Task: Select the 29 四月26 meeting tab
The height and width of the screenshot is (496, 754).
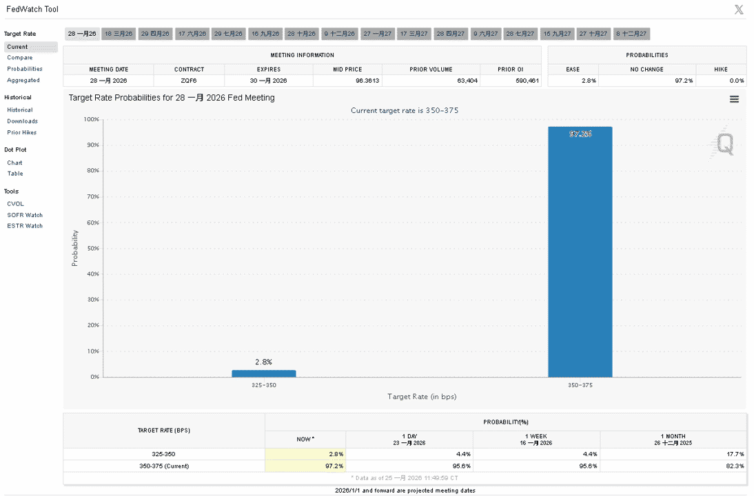Action: (x=155, y=34)
